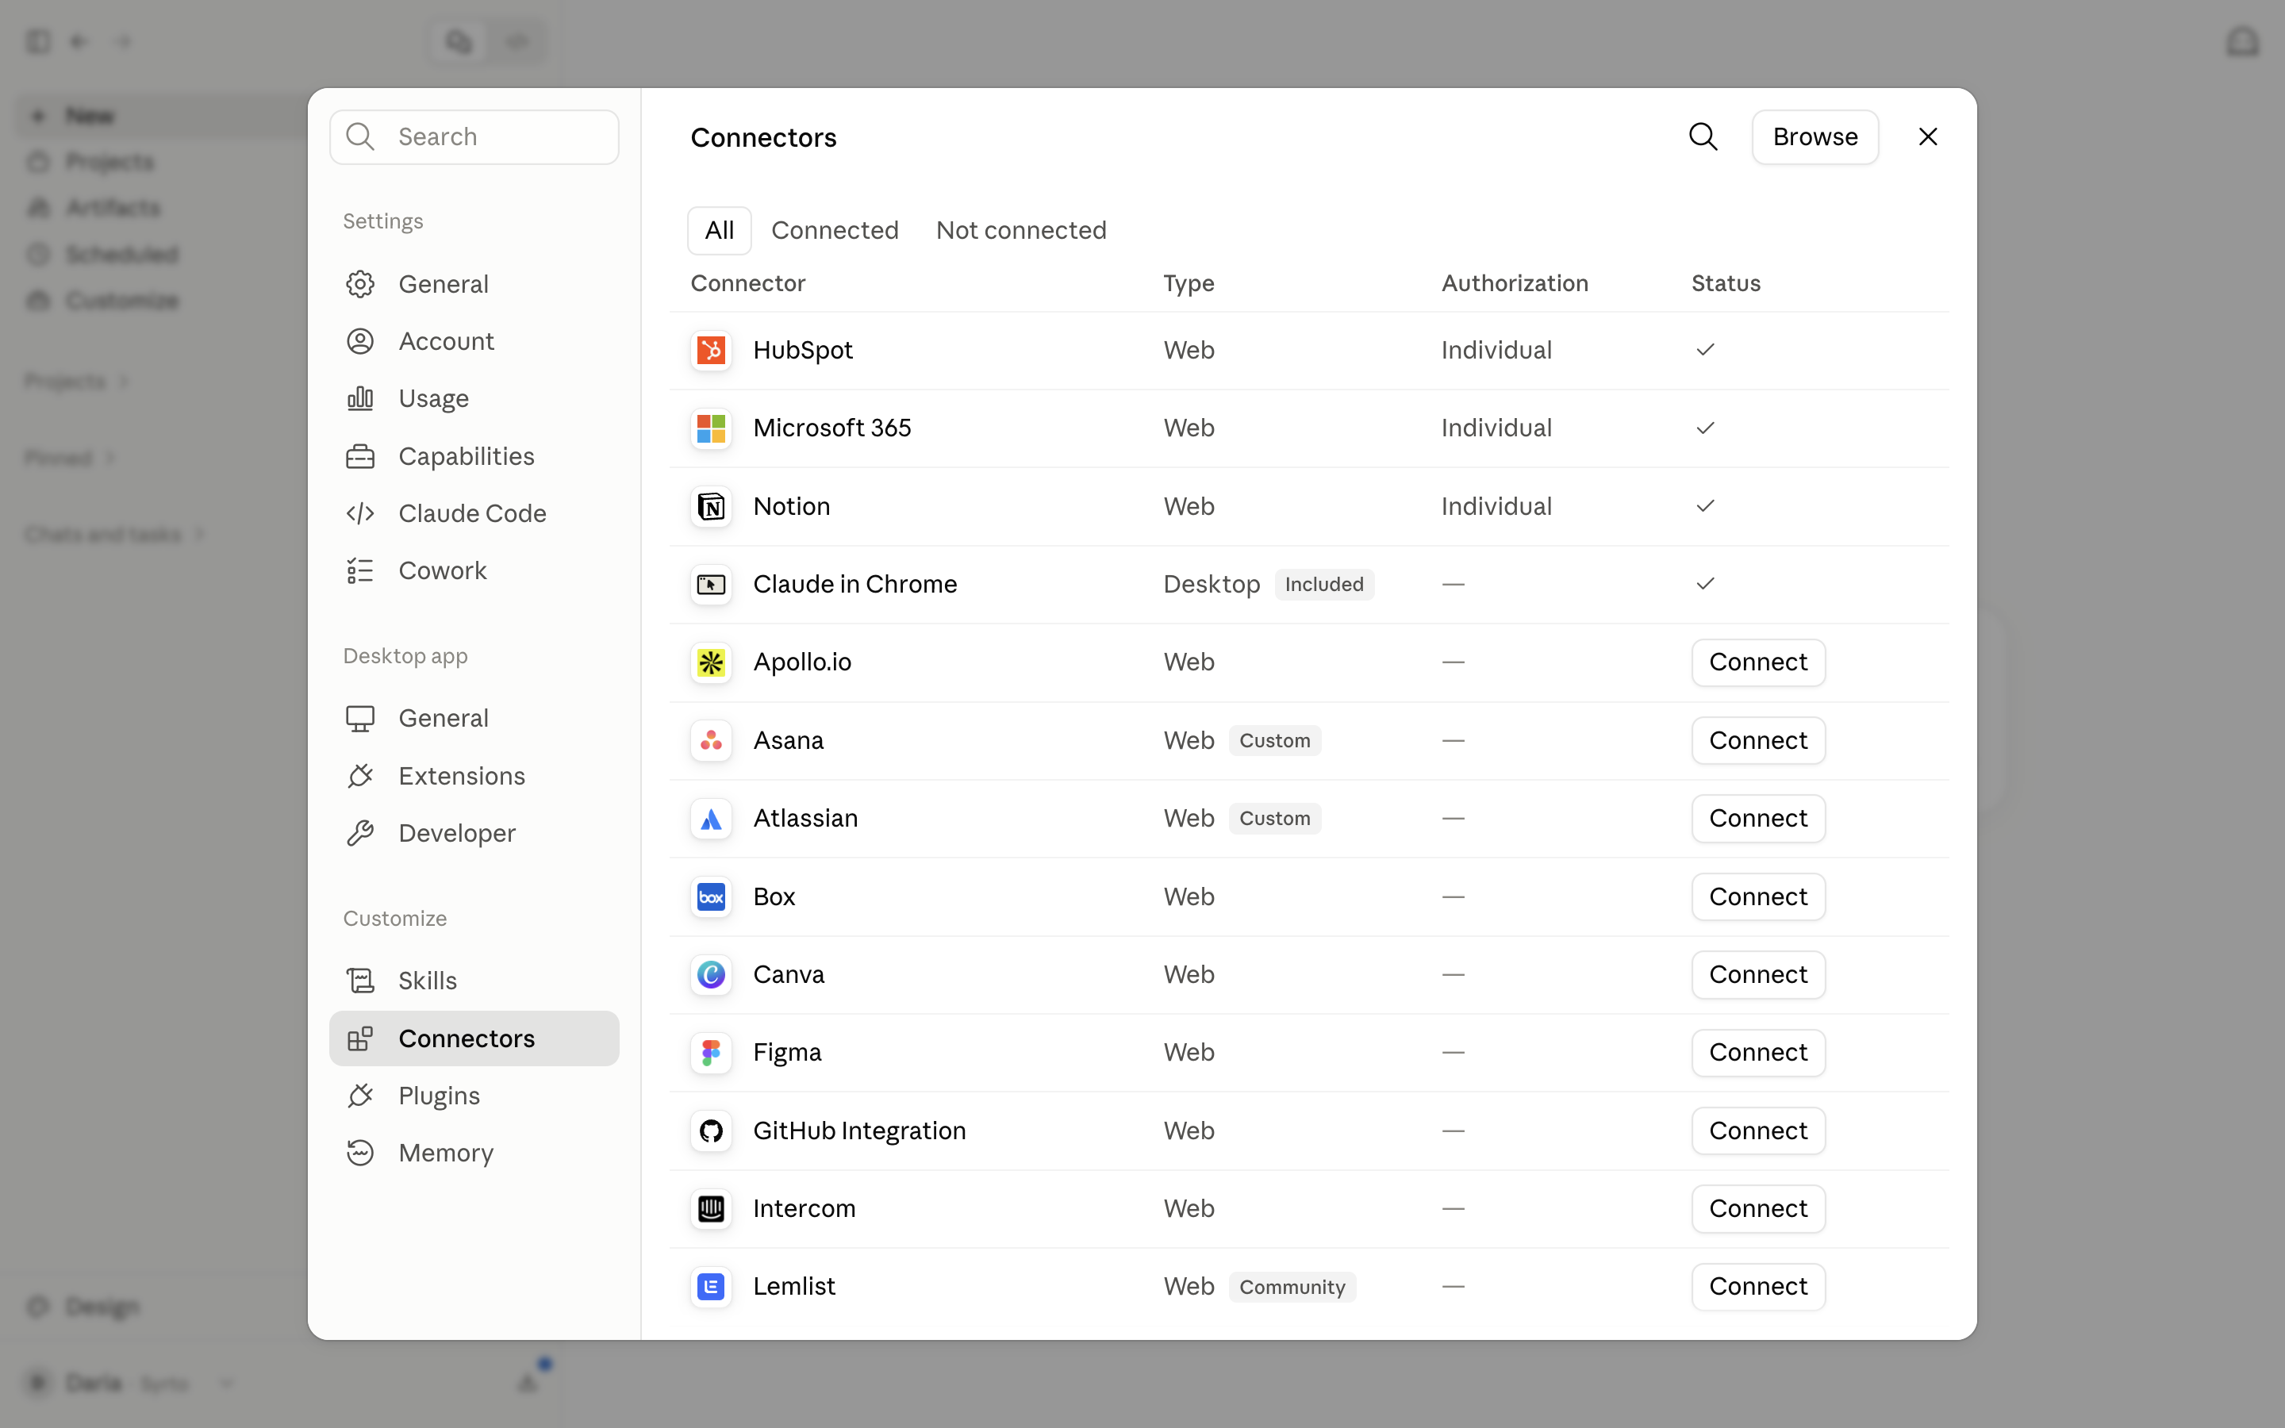Click the HubSpot connector name

coord(803,351)
